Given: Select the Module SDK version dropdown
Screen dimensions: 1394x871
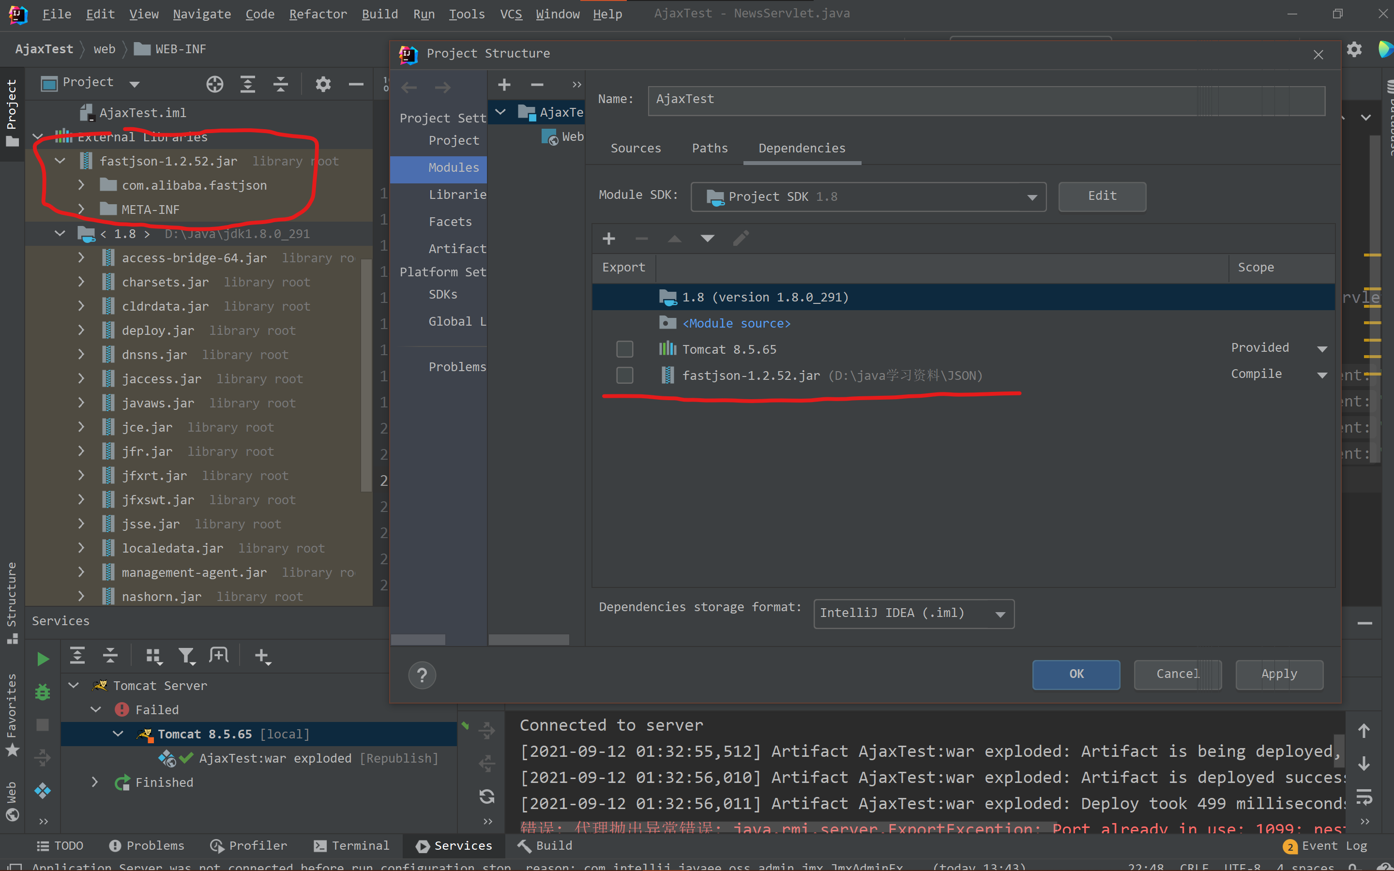Looking at the screenshot, I should pyautogui.click(x=870, y=195).
